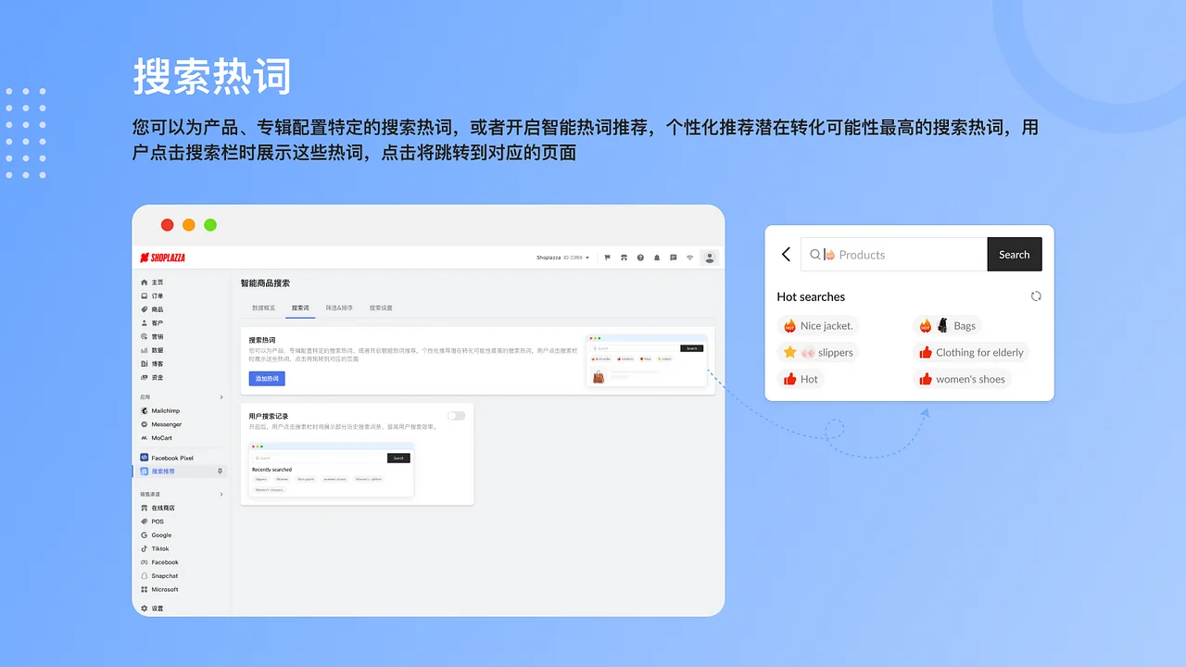Refresh the Hot searches list
The height and width of the screenshot is (667, 1186).
point(1036,296)
